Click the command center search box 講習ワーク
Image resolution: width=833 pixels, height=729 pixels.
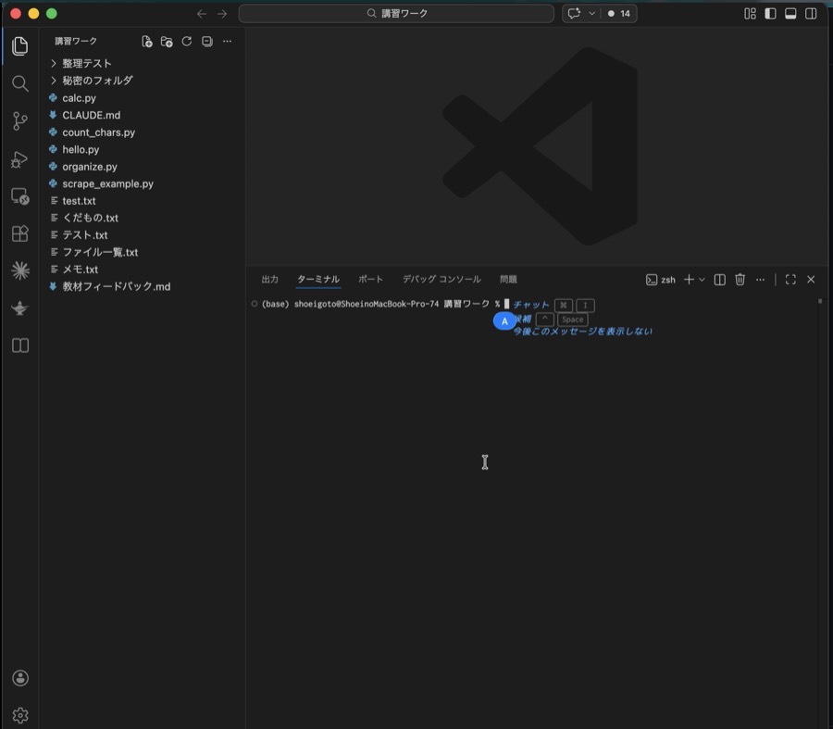[x=396, y=13]
